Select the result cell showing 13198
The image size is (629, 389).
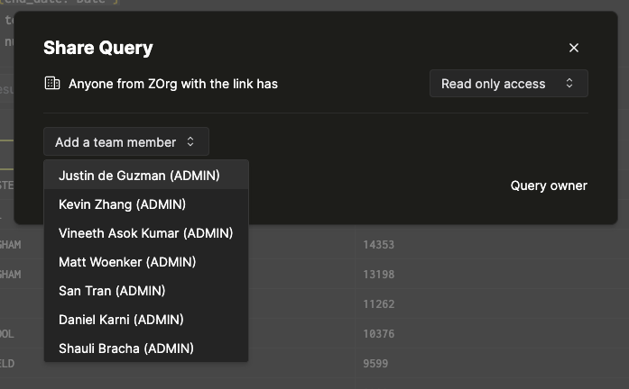(x=378, y=275)
